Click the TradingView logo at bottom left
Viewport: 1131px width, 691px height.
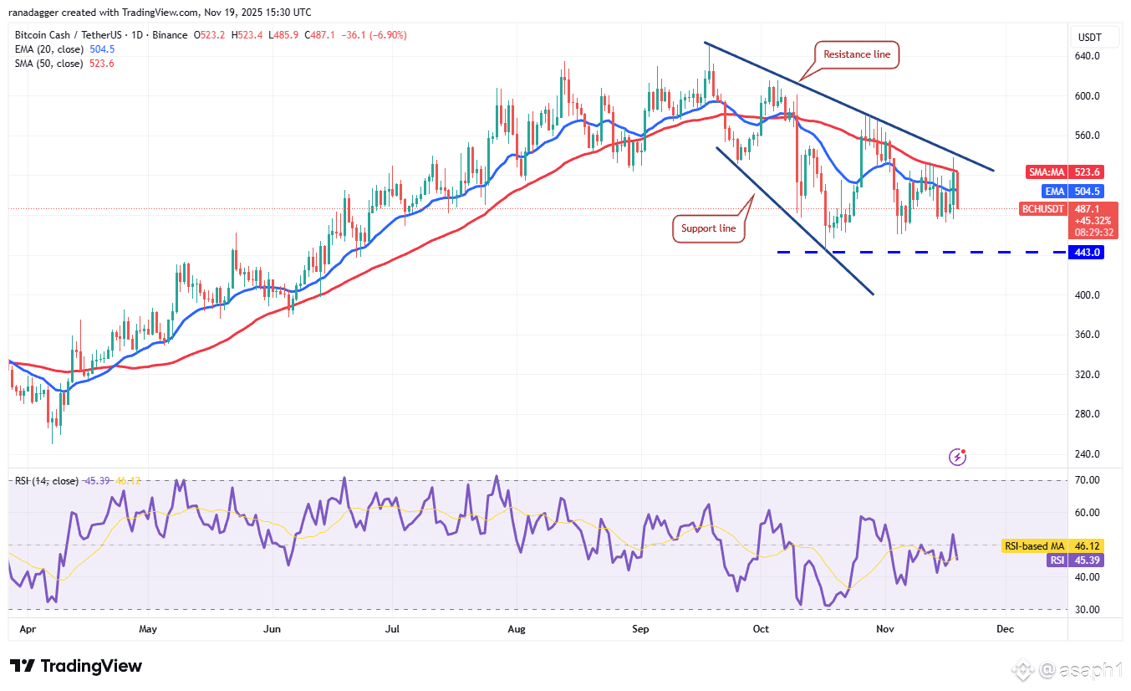76,666
